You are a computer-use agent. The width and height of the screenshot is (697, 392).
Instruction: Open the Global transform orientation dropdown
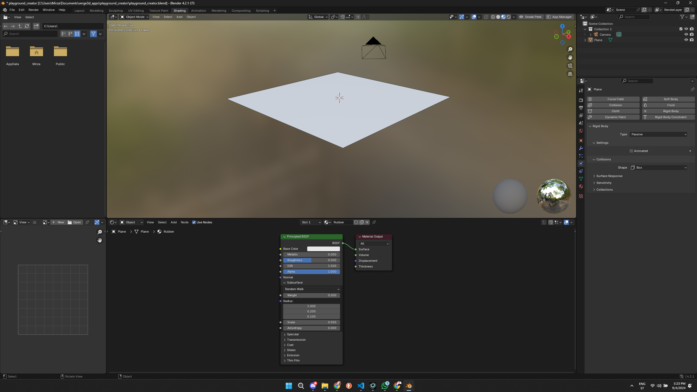point(318,17)
